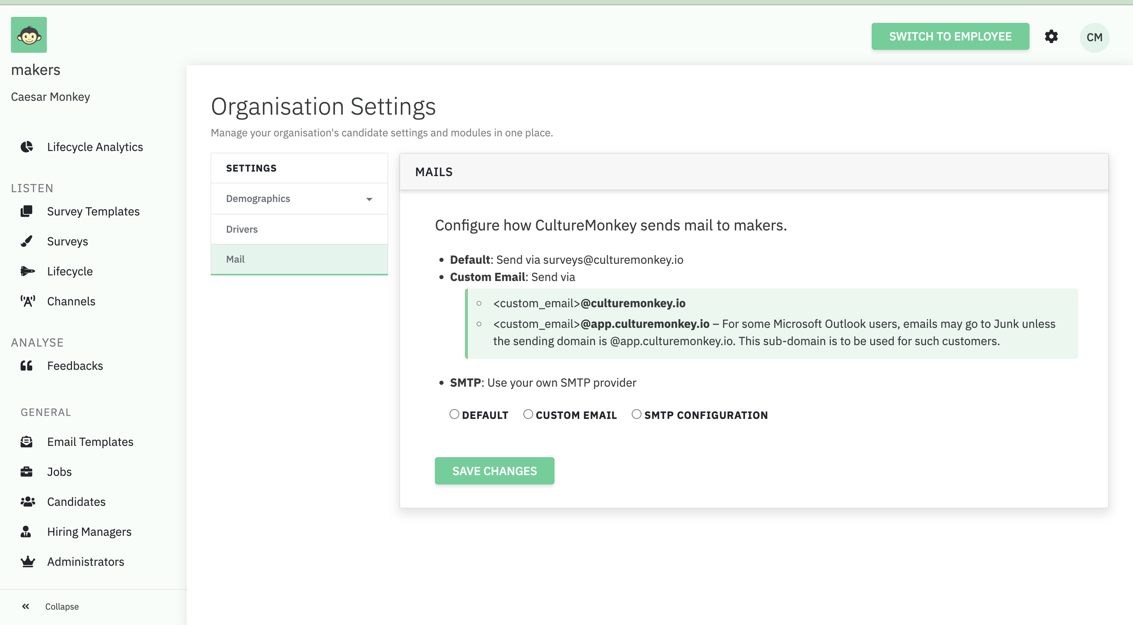Click the Candidates group icon
The image size is (1133, 625).
(28, 501)
